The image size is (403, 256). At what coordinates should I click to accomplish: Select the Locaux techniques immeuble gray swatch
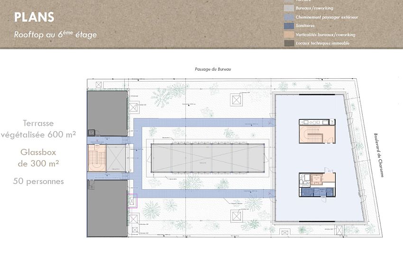pyautogui.click(x=288, y=43)
